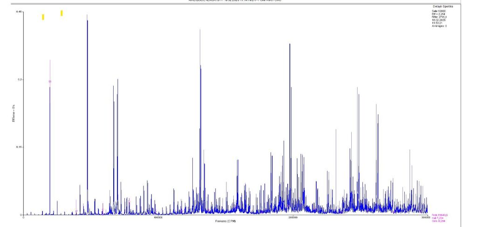
Task: Click the Averages: 0 readout
Action: pyautogui.click(x=439, y=26)
